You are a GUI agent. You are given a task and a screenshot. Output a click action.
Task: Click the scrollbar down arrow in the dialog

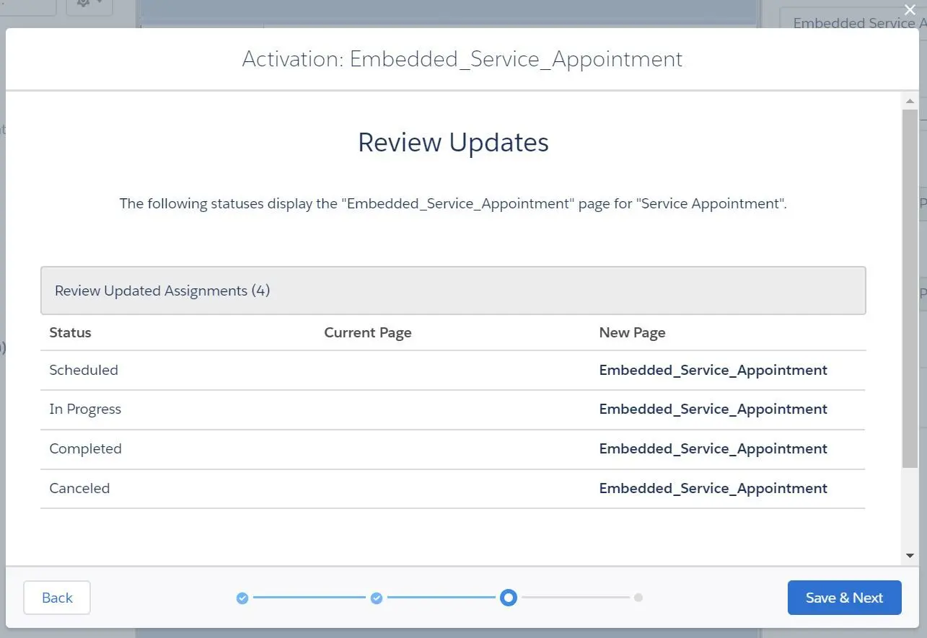coord(910,556)
